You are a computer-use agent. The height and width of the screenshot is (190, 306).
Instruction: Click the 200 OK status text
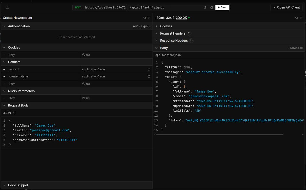[181, 18]
